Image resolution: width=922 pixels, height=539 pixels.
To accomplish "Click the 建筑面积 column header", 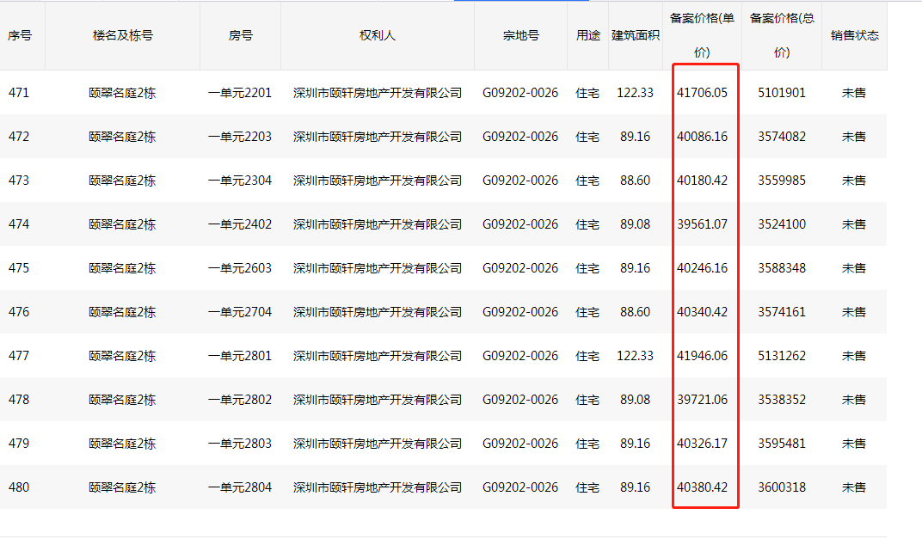I will (x=636, y=35).
